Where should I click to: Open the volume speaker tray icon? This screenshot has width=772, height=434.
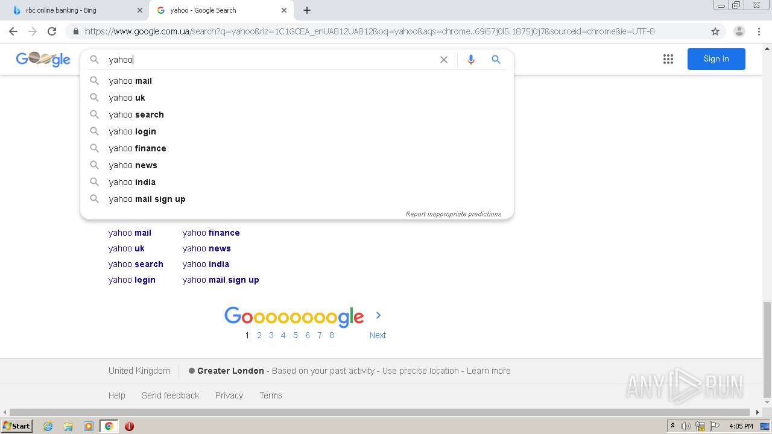click(x=686, y=426)
